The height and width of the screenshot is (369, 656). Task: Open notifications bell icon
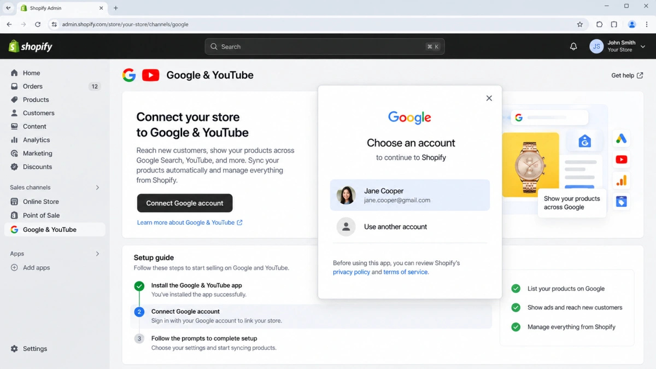click(573, 46)
